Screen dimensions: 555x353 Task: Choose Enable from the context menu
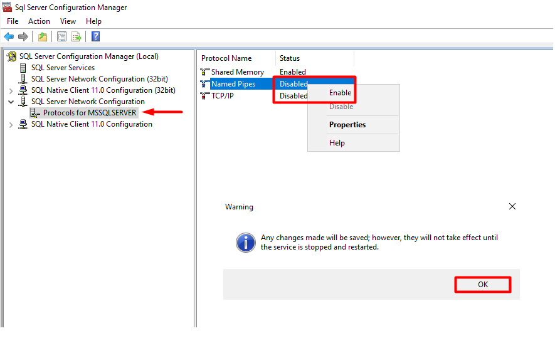tap(340, 93)
